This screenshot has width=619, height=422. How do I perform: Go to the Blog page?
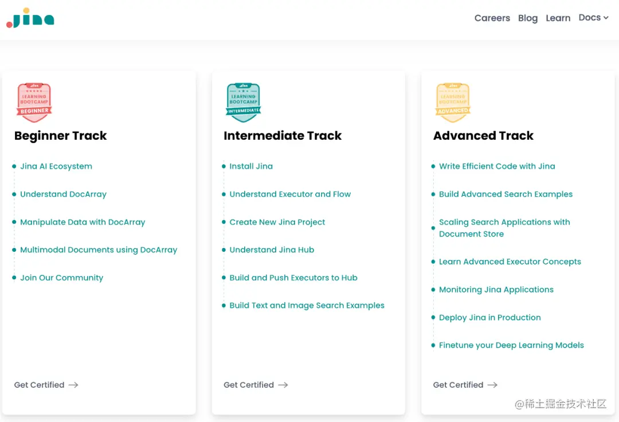[x=528, y=18]
